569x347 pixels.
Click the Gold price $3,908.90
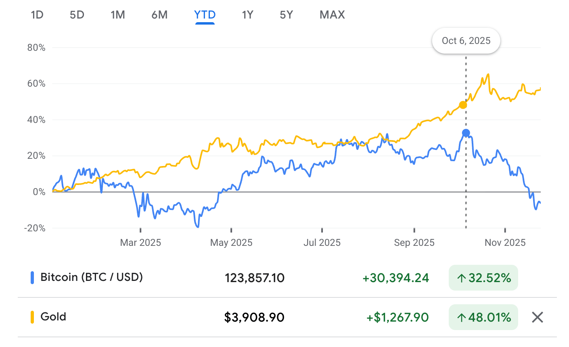pos(254,317)
